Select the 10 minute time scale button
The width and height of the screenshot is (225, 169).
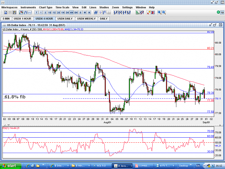click(x=50, y=13)
